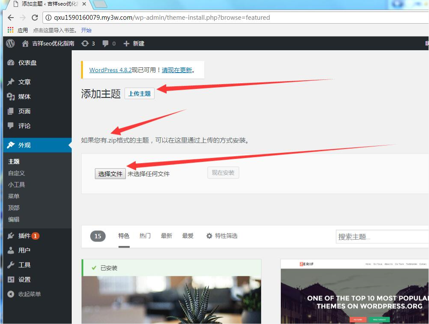Click the WordPress logo in admin bar
Screen dimensions: 429x324
point(10,43)
